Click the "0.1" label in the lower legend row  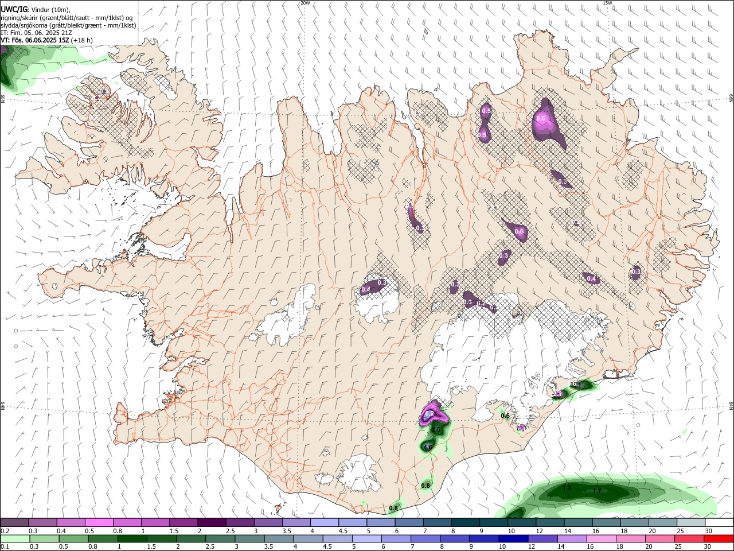point(5,548)
